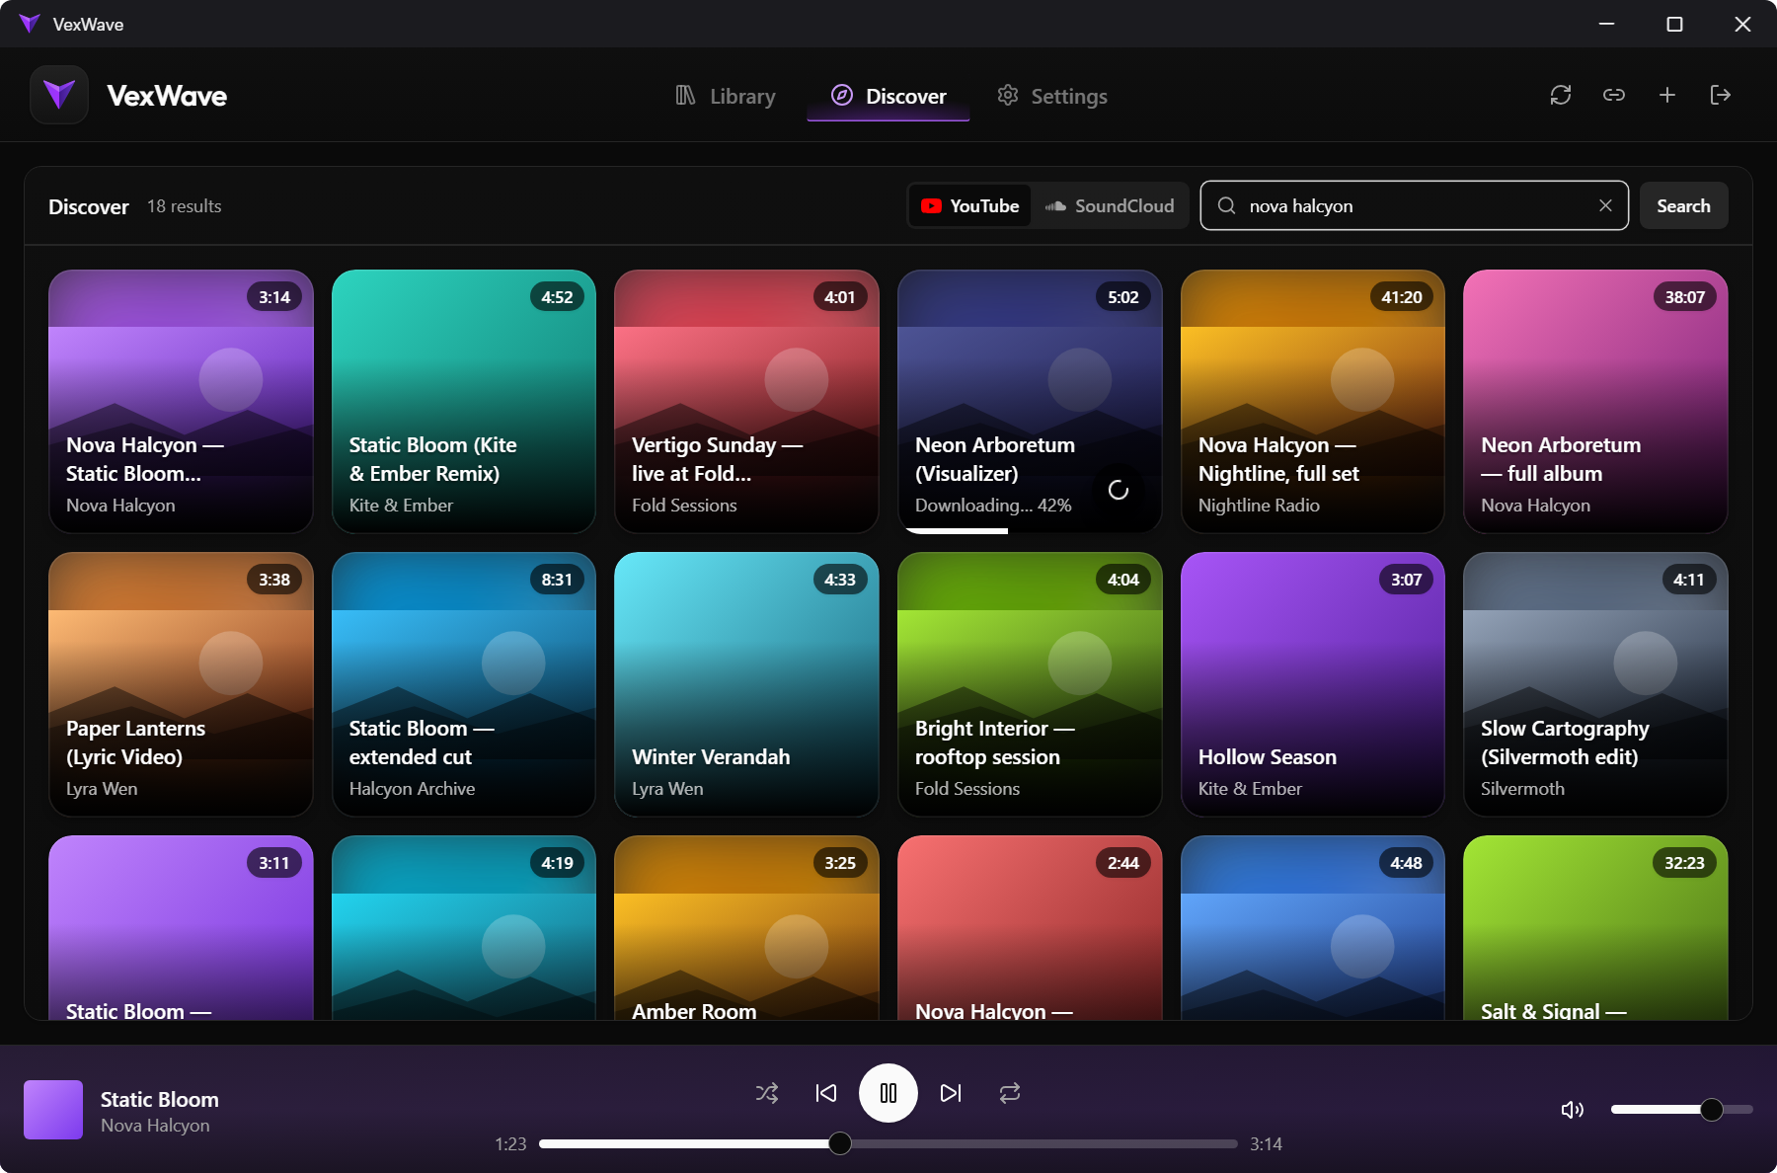Viewport: 1777px width, 1173px height.
Task: Open the card with 4:48 duration
Action: tap(1313, 928)
